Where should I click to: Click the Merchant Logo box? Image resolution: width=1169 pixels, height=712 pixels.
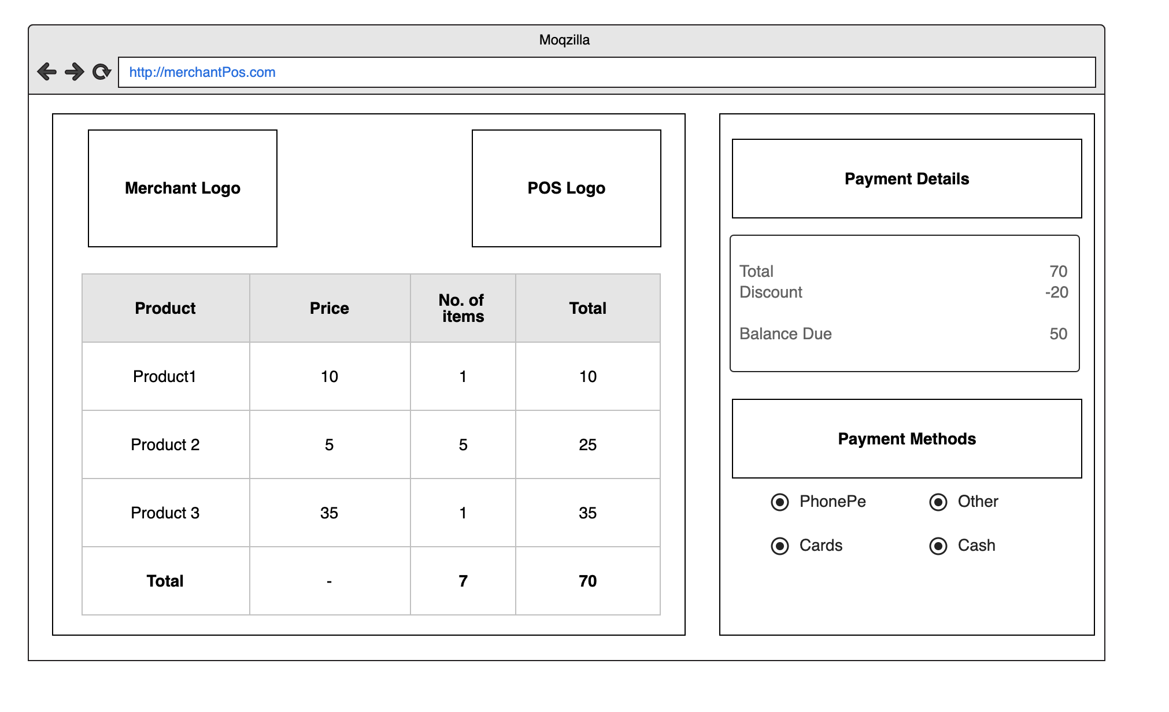pos(183,188)
